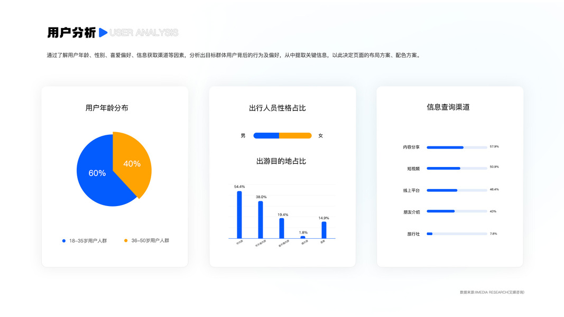
Task: Click the 男 label left of gender bar
Action: [x=243, y=135]
